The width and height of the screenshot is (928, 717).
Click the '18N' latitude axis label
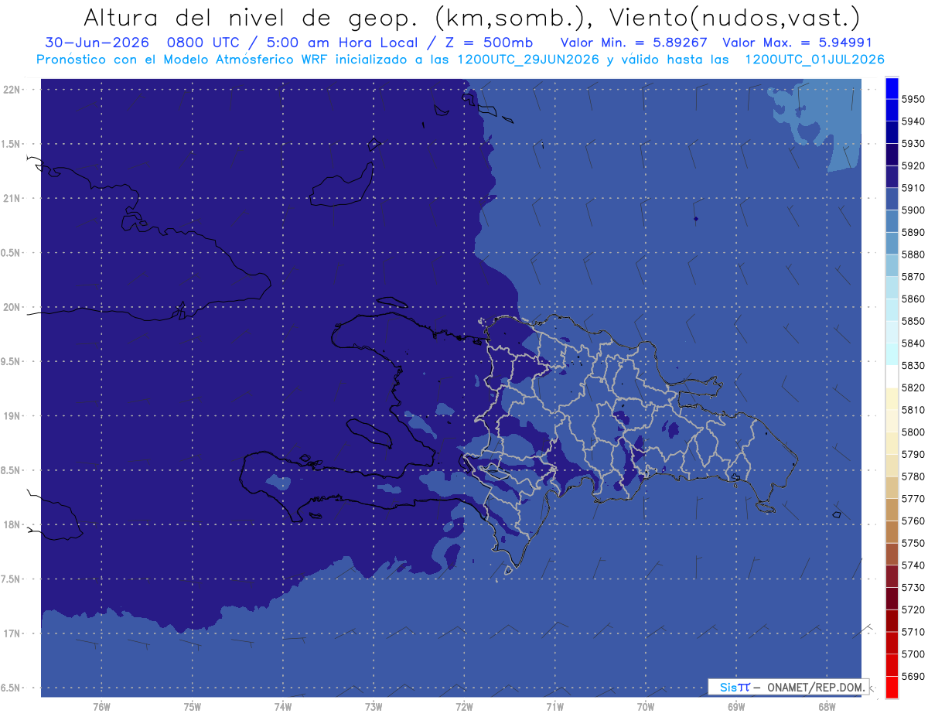point(13,524)
